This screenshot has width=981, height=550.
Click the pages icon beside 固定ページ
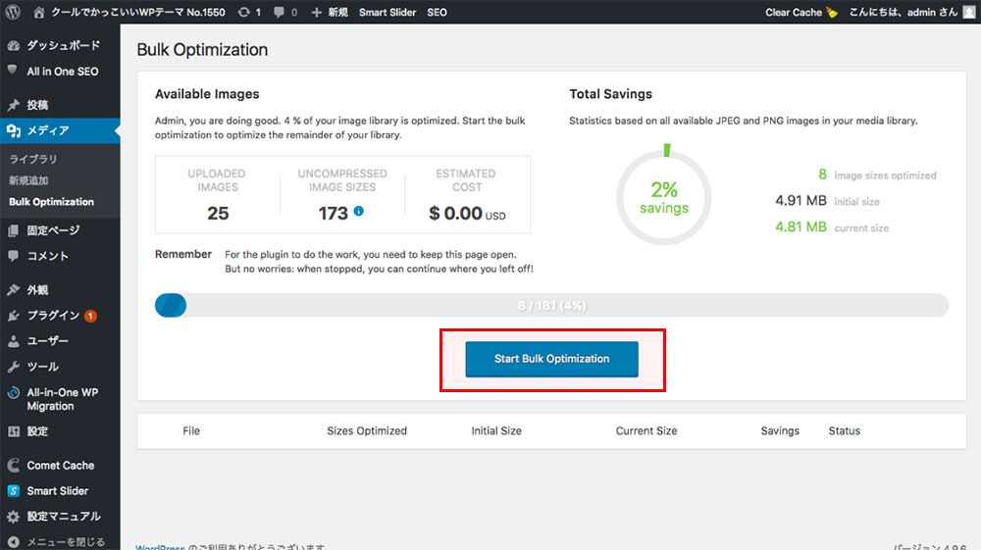pyautogui.click(x=13, y=230)
